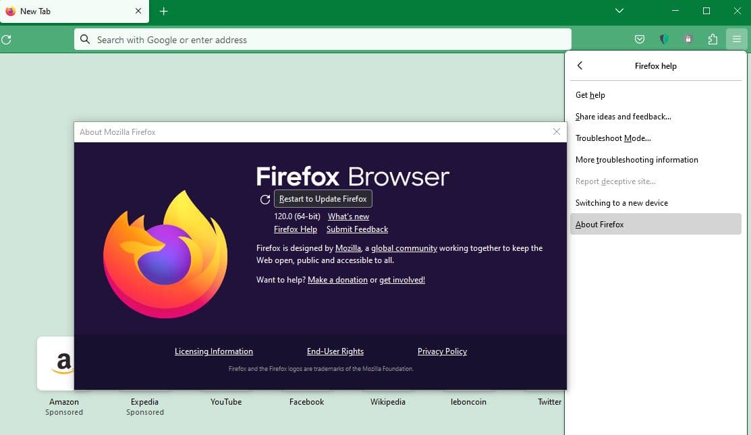Click the shield-shaped extension icon

[663, 39]
